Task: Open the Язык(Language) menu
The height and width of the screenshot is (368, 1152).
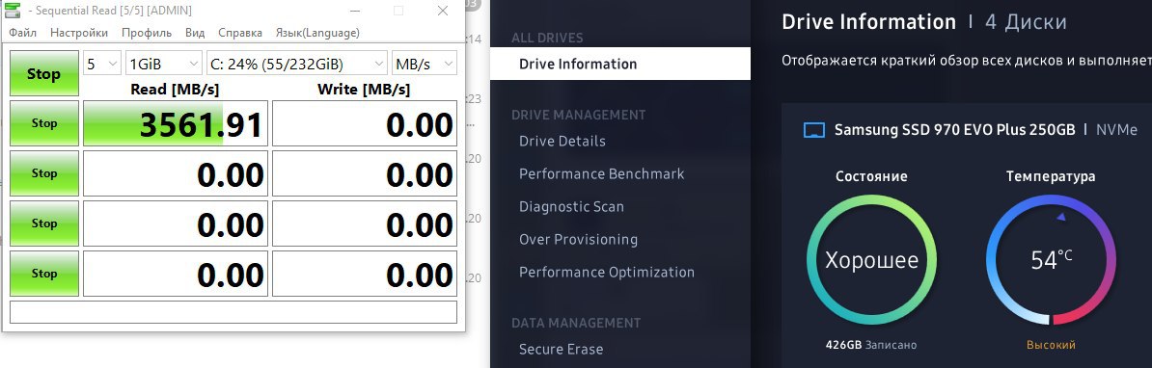Action: pyautogui.click(x=317, y=32)
